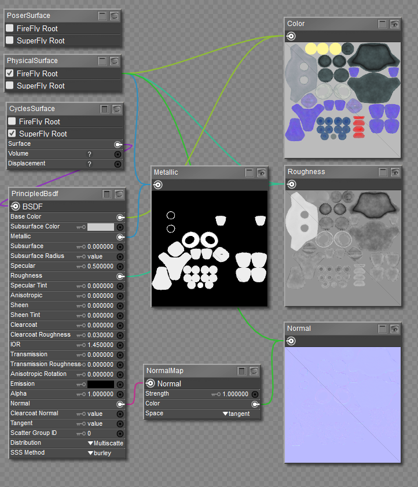Click the Clearcoat Normal value link
Viewport: 418px width, 487px height.
(95, 414)
